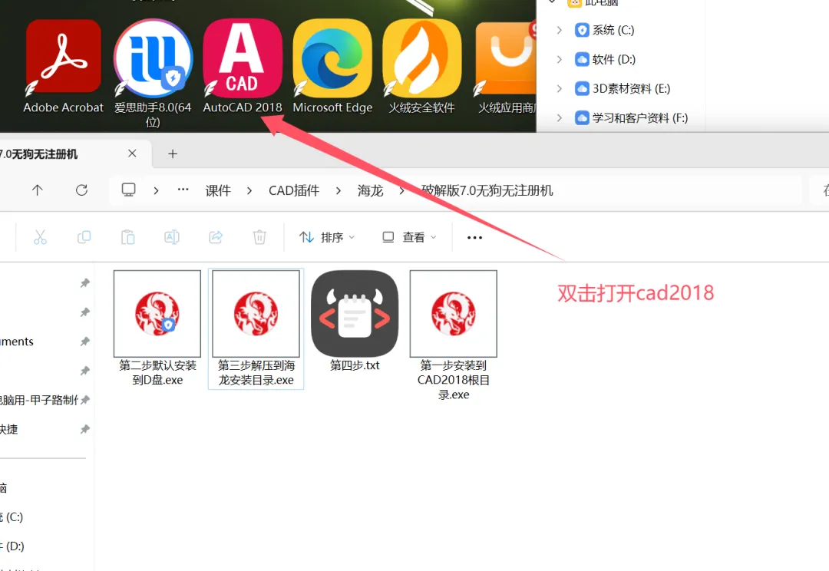Click the This PC monitor icon in address bar

tap(128, 190)
